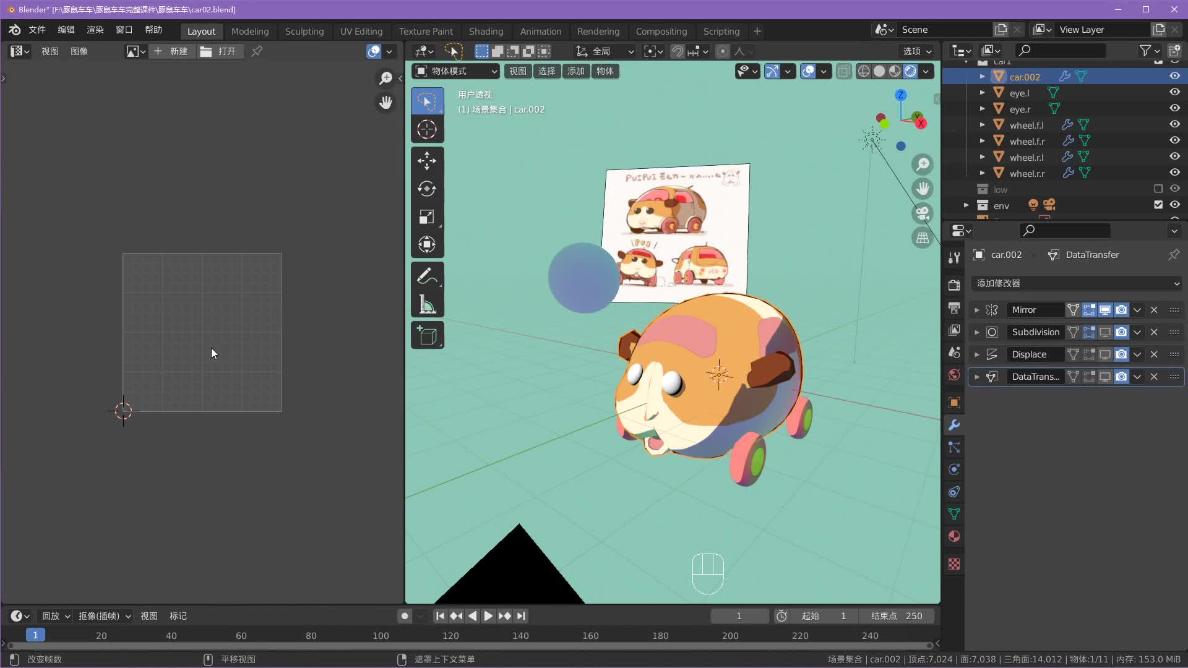Open the Object properties tab
This screenshot has height=668, width=1188.
tap(954, 403)
